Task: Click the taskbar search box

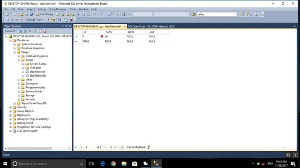Action: 48,164
